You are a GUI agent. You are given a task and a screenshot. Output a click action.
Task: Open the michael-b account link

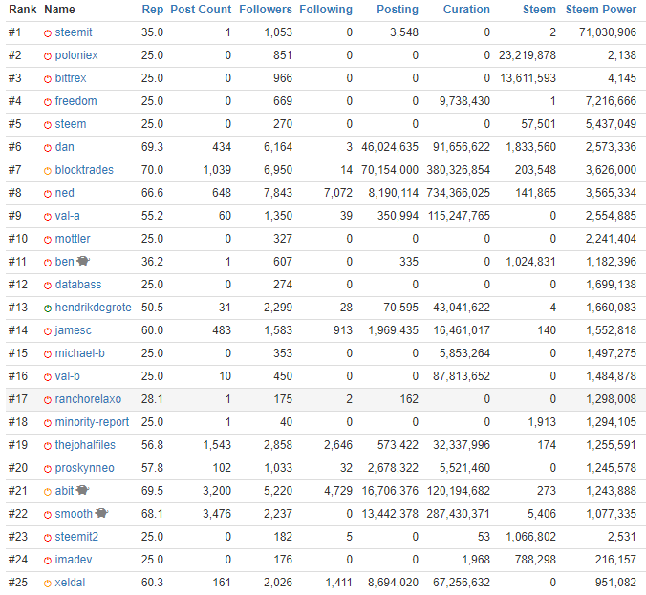coord(79,353)
